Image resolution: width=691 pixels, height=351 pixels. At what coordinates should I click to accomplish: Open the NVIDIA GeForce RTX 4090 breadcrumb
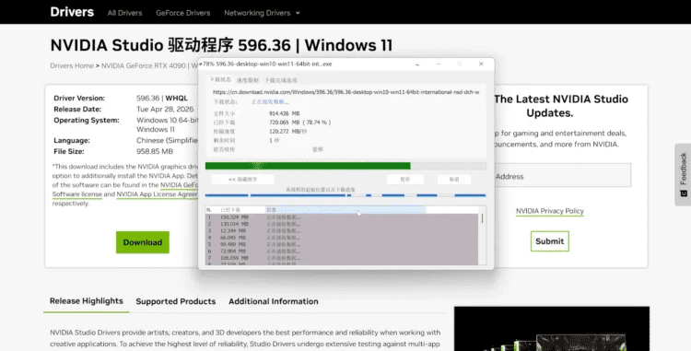tap(143, 65)
